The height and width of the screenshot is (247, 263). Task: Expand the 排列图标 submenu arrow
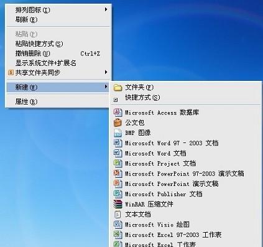click(x=106, y=9)
